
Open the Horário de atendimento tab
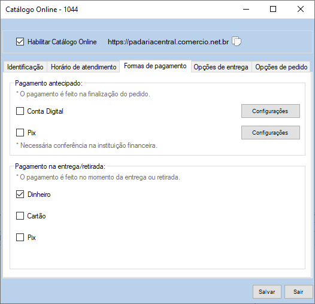click(x=83, y=67)
